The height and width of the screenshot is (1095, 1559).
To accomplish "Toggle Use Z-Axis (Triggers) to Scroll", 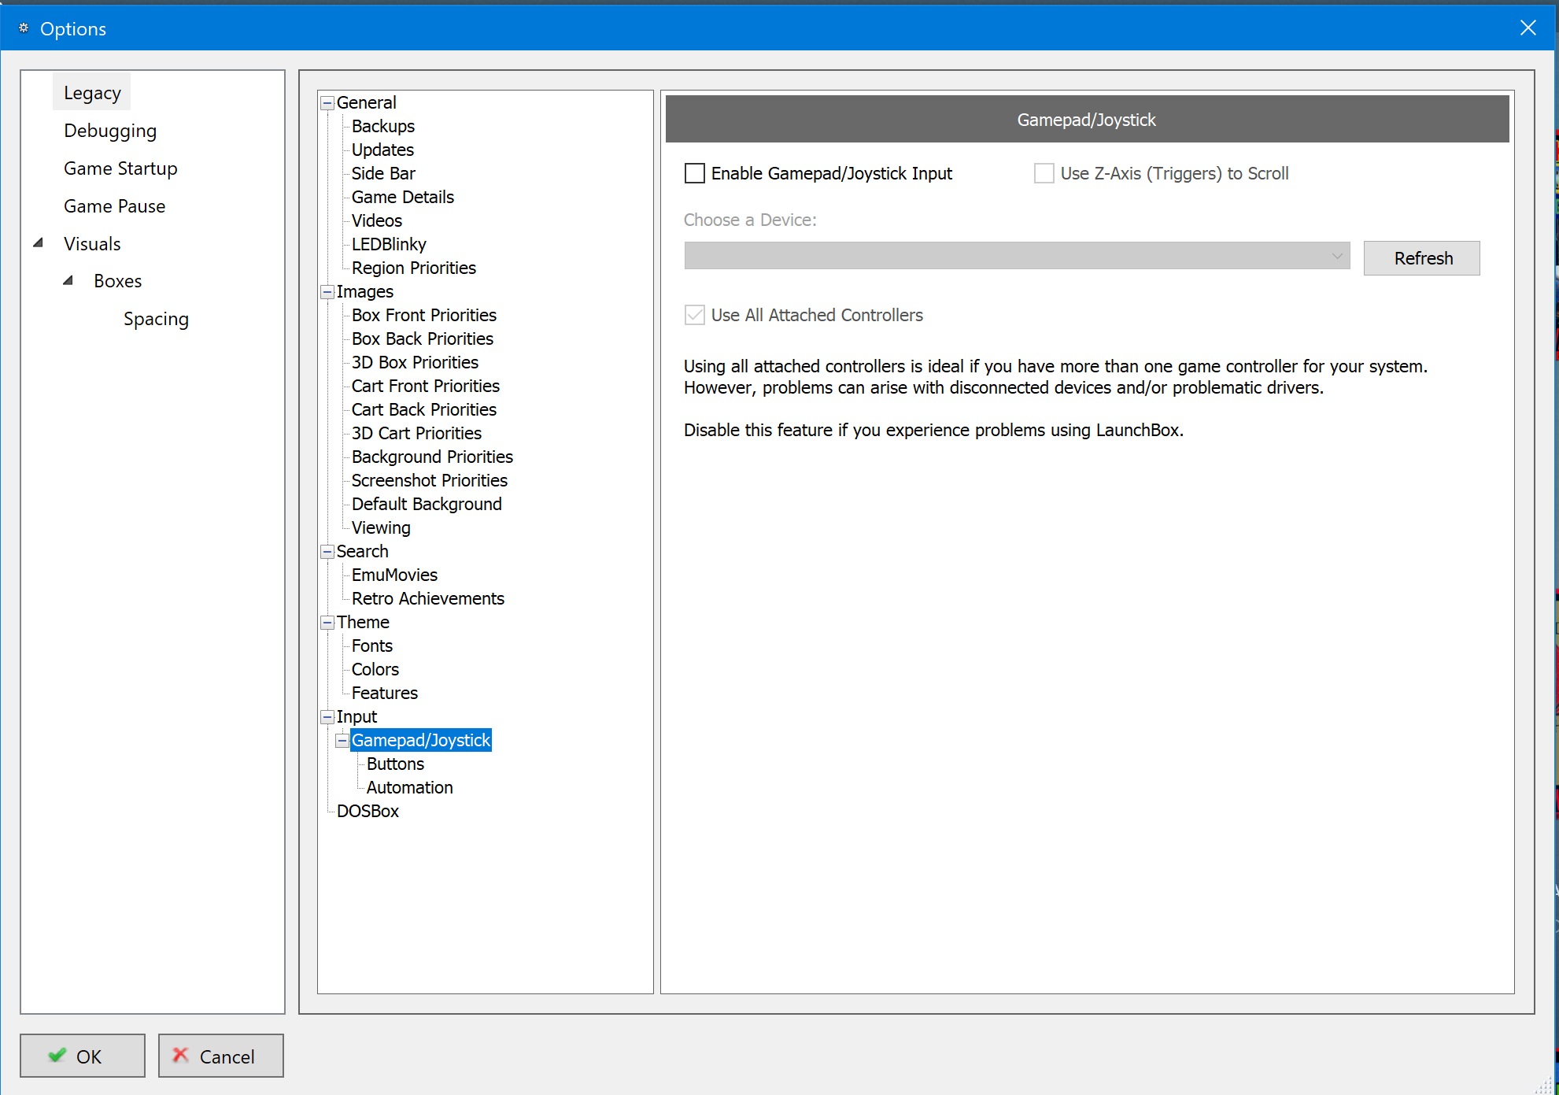I will point(1044,173).
